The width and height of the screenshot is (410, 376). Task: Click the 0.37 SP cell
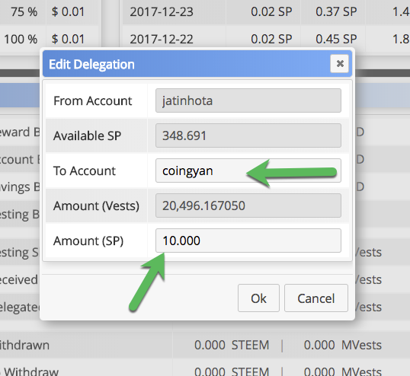(x=336, y=12)
